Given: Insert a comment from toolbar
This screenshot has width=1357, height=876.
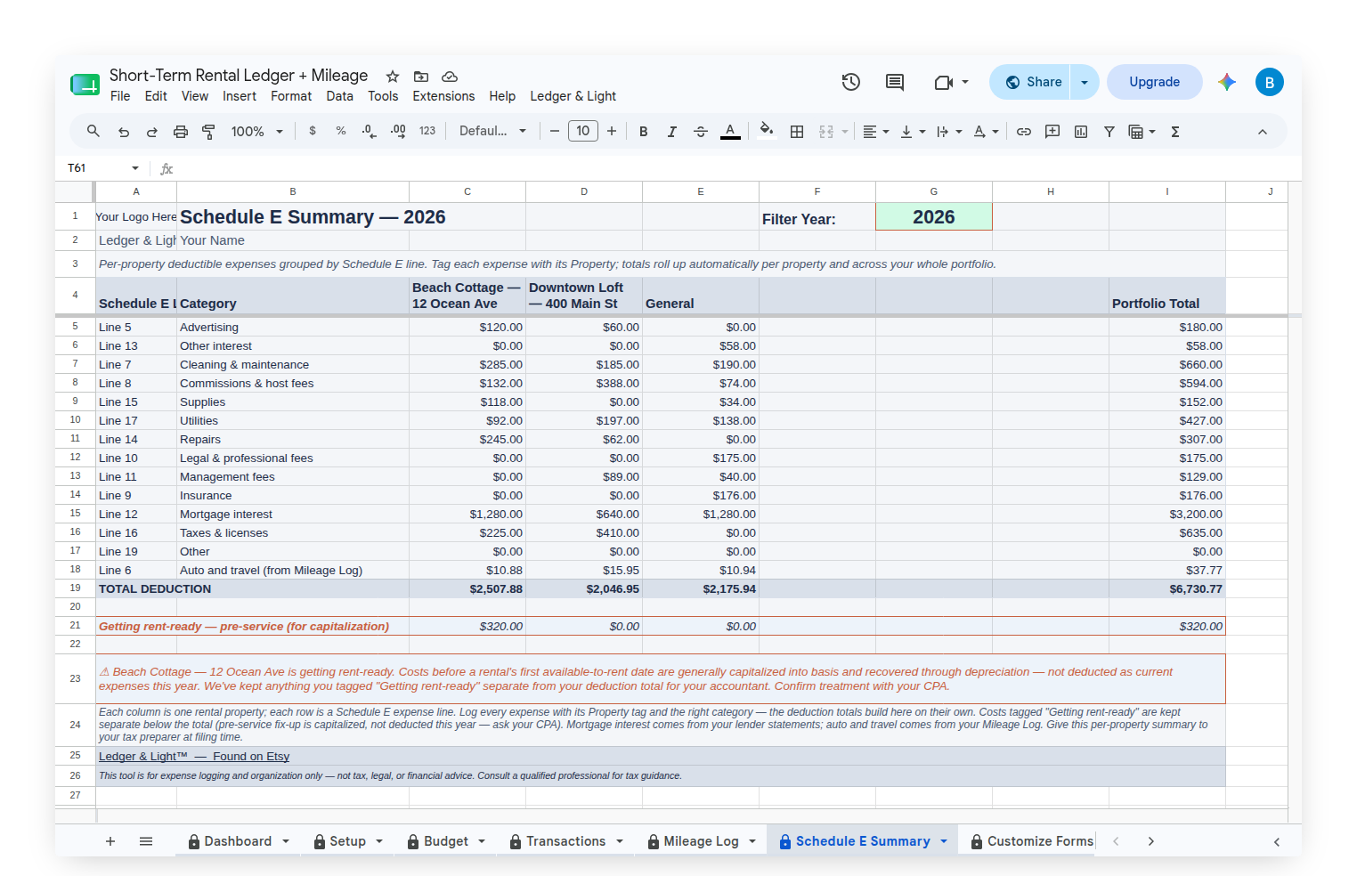Looking at the screenshot, I should [x=1052, y=131].
